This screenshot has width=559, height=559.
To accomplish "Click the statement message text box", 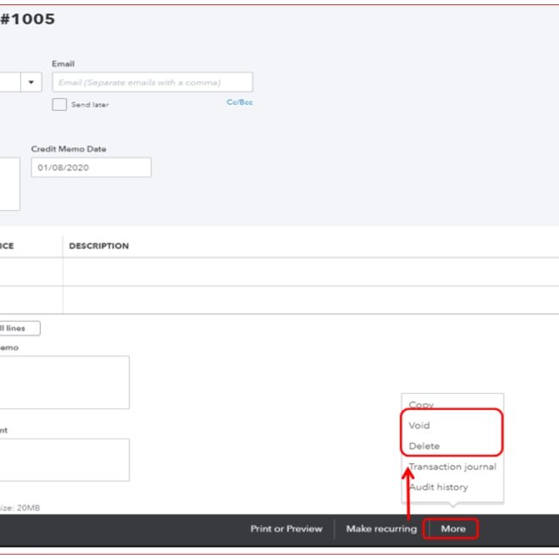I will click(x=64, y=460).
